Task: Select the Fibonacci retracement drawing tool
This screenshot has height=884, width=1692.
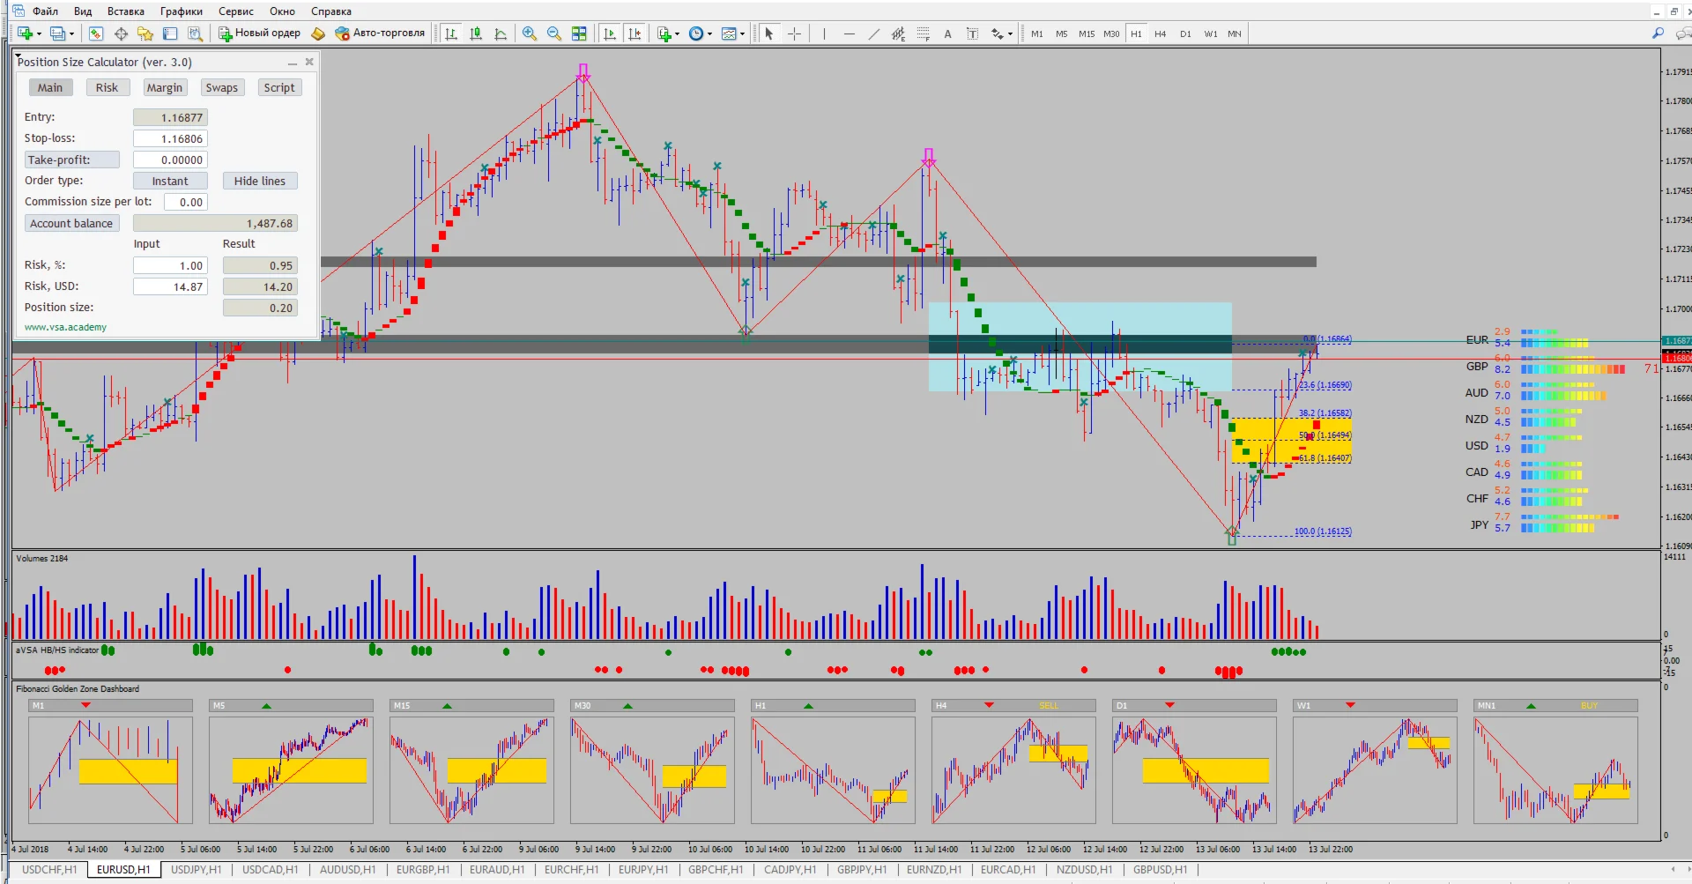Action: (x=923, y=33)
